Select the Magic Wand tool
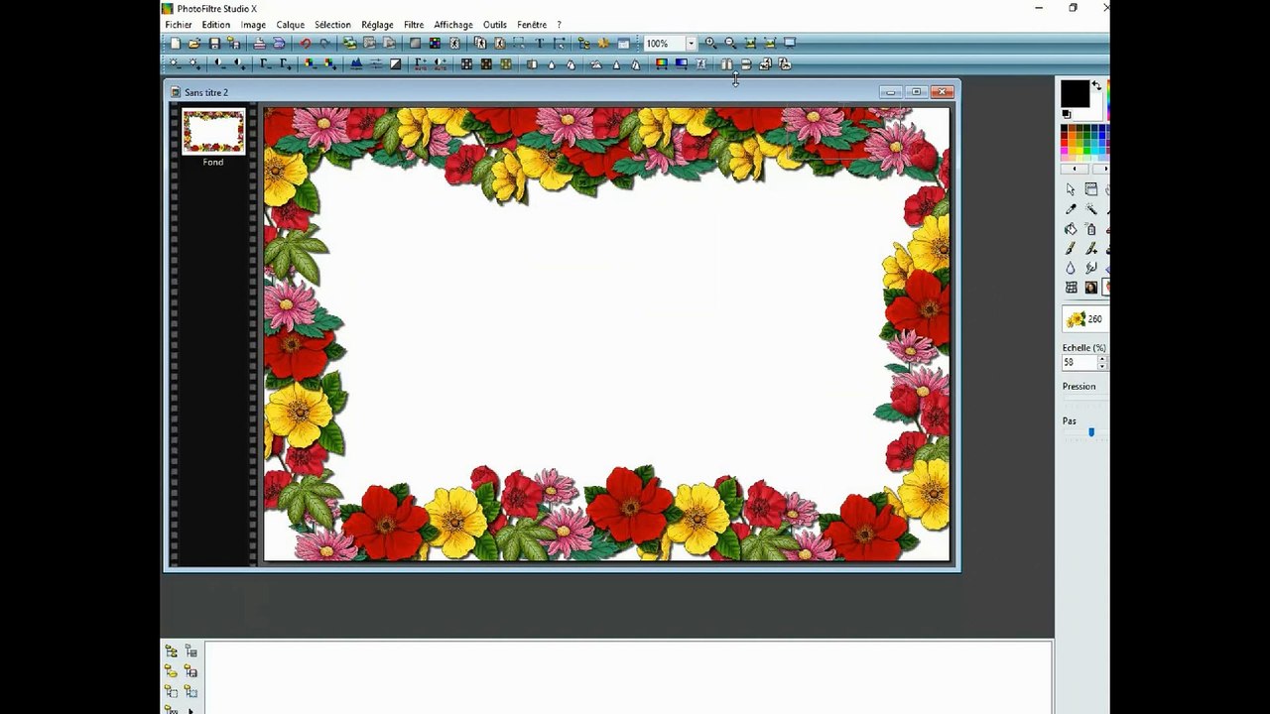Image resolution: width=1270 pixels, height=714 pixels. coord(1090,209)
